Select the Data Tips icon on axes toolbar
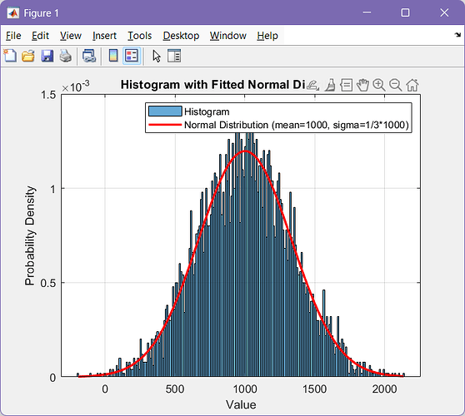The image size is (465, 416). pyautogui.click(x=346, y=85)
